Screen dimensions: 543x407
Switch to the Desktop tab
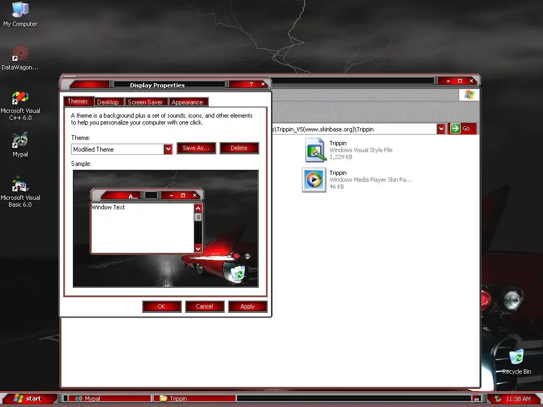point(108,102)
